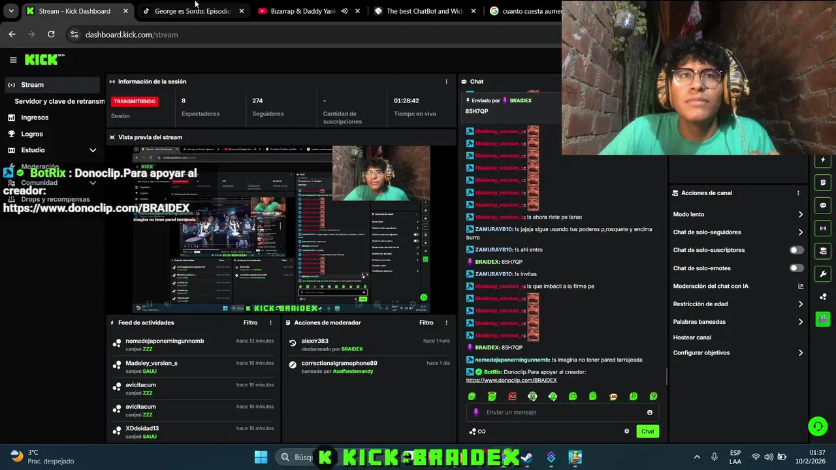Go back in browser history
The image size is (836, 470).
click(x=12, y=34)
